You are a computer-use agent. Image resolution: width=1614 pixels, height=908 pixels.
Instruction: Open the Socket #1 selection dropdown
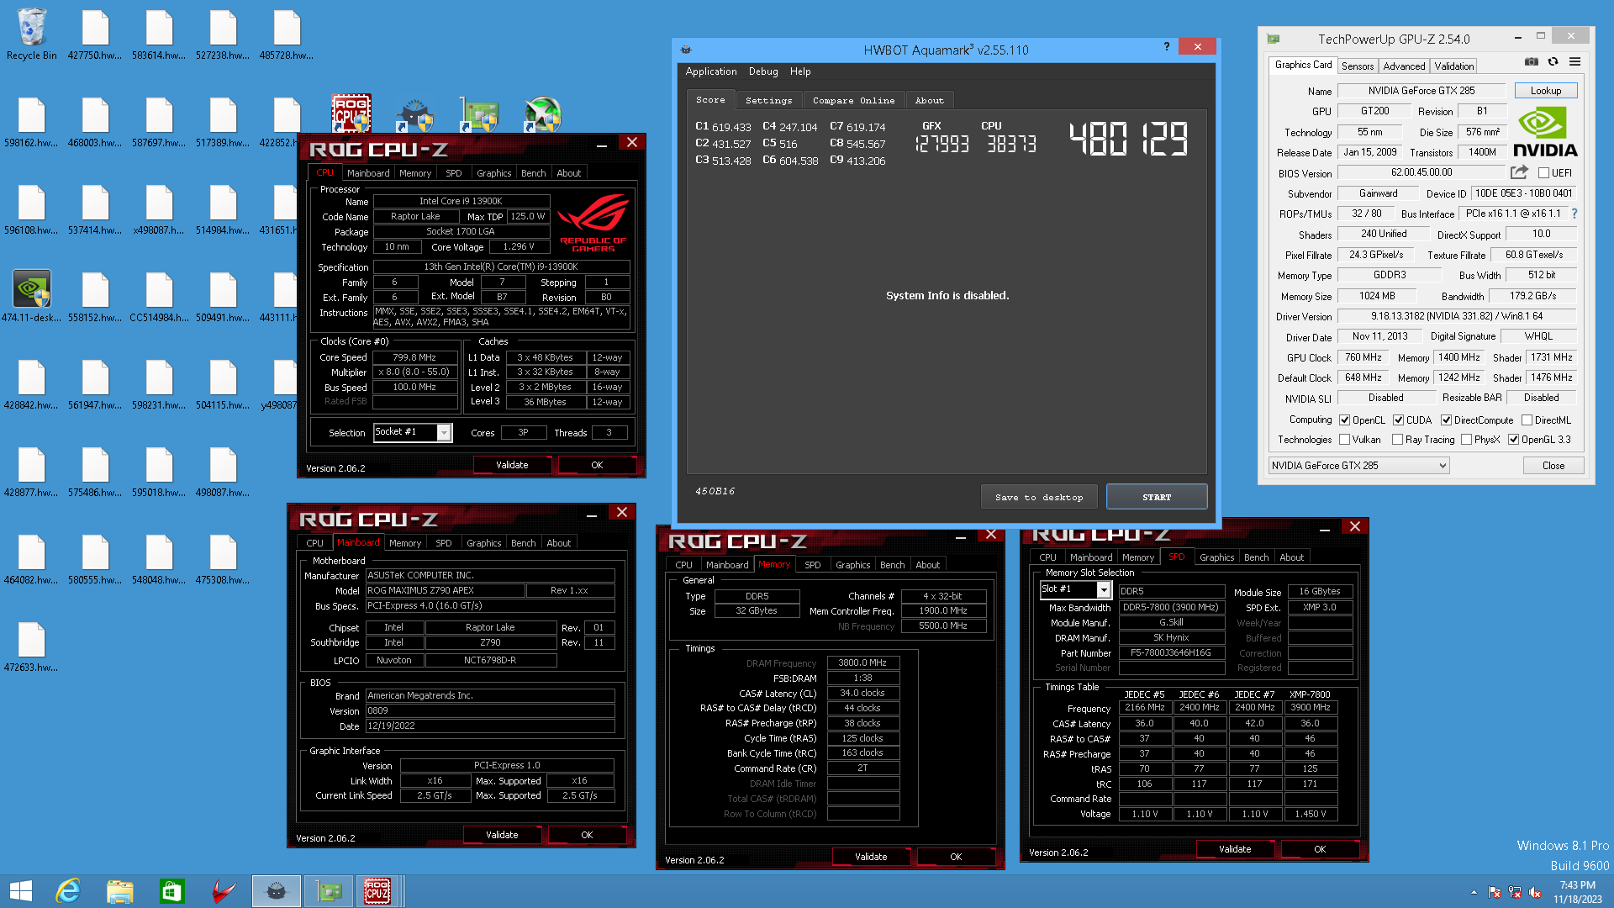pos(413,432)
